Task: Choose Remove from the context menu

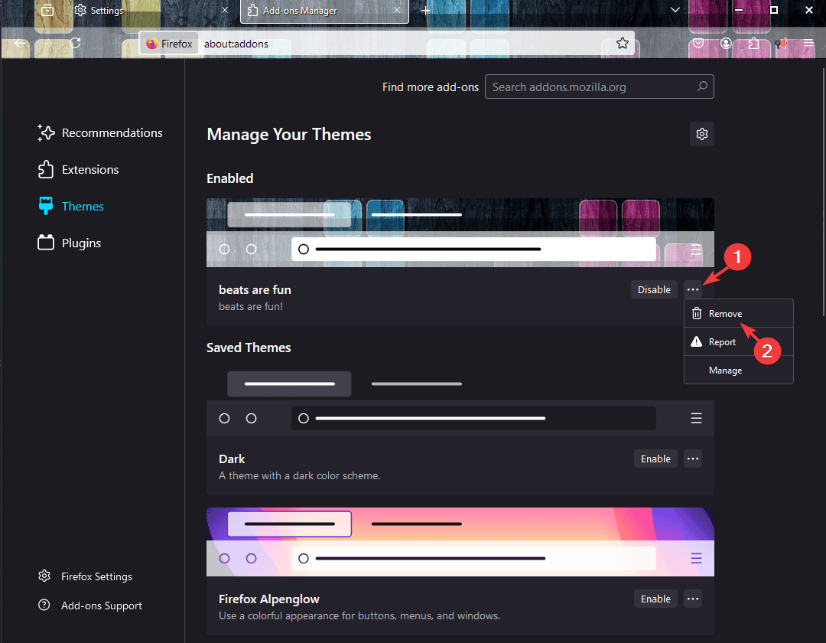Action: coord(739,314)
